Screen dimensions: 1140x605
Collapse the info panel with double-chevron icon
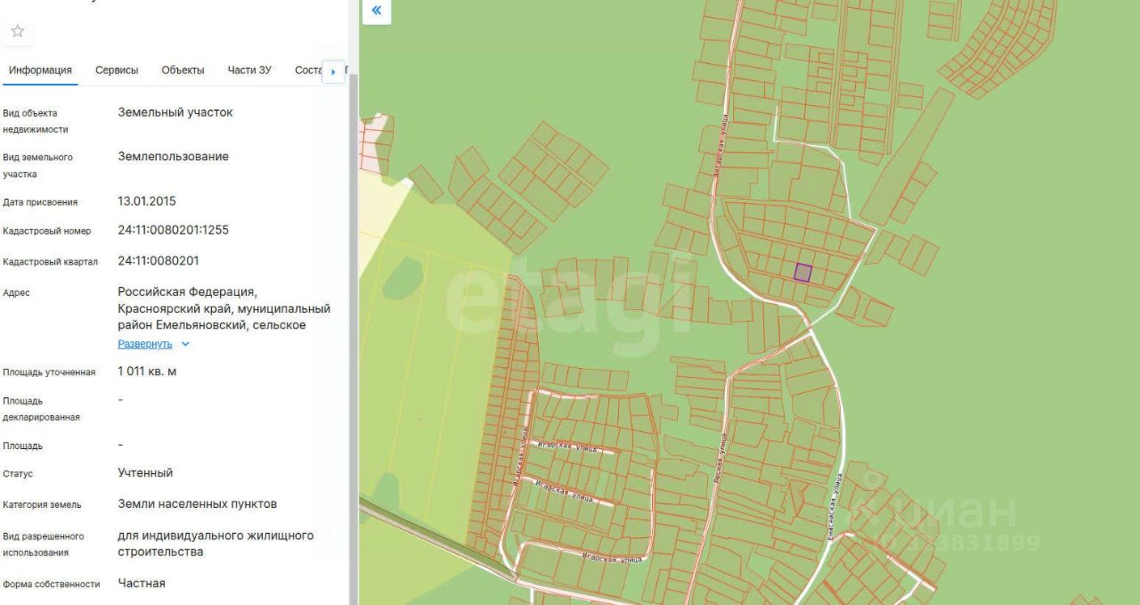376,11
